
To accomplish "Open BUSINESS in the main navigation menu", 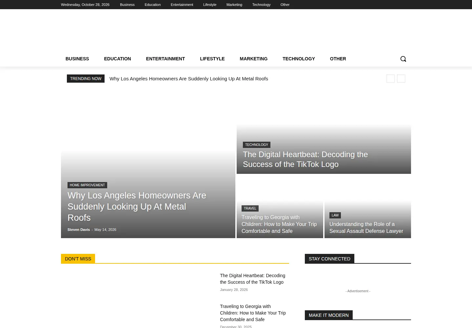I will coord(77,59).
